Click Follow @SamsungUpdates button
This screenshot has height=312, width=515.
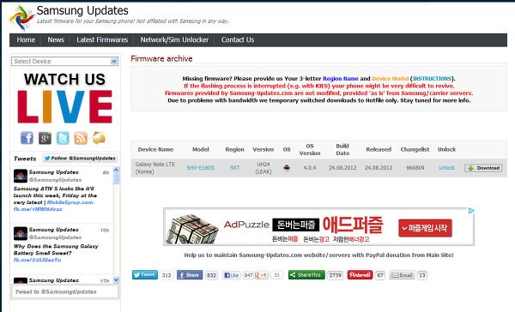(x=80, y=158)
